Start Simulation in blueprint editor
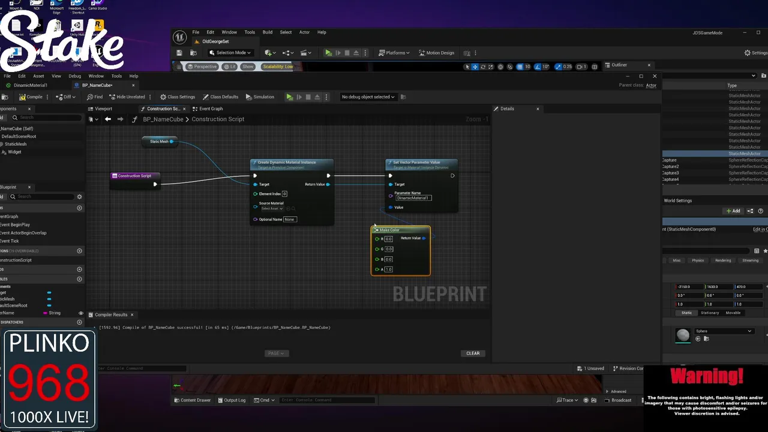The height and width of the screenshot is (432, 768). click(260, 97)
